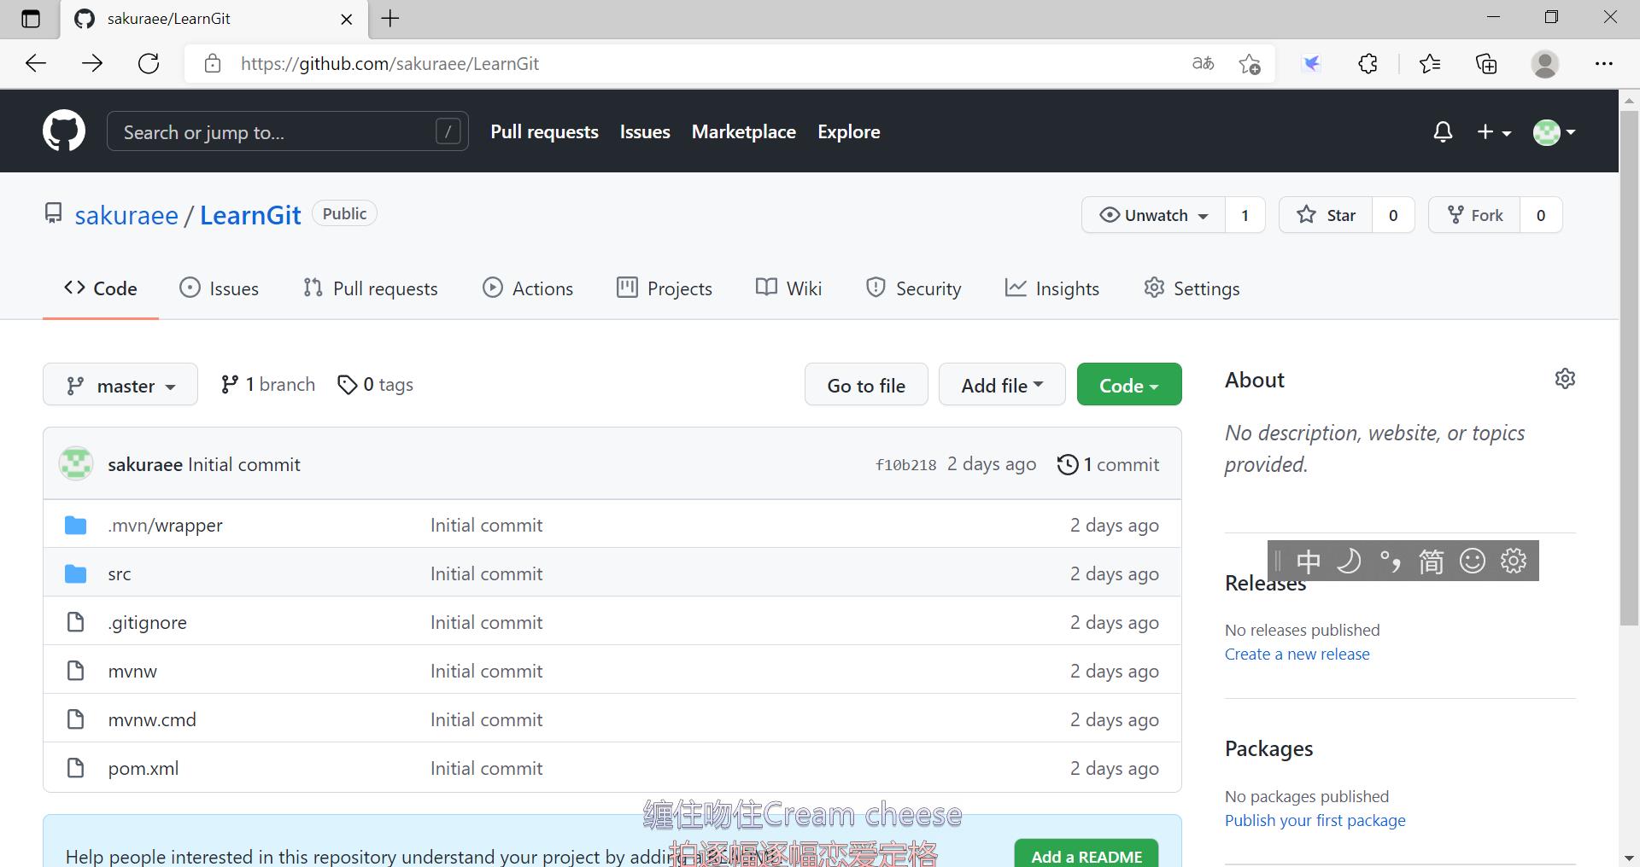This screenshot has width=1640, height=867.
Task: Select the Code tab
Action: 101,288
